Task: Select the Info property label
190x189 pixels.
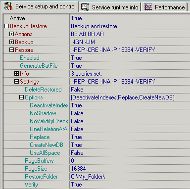Action: tap(24, 74)
